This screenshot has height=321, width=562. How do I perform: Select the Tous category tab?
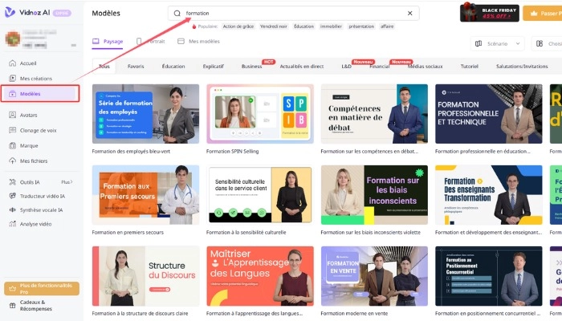click(104, 67)
